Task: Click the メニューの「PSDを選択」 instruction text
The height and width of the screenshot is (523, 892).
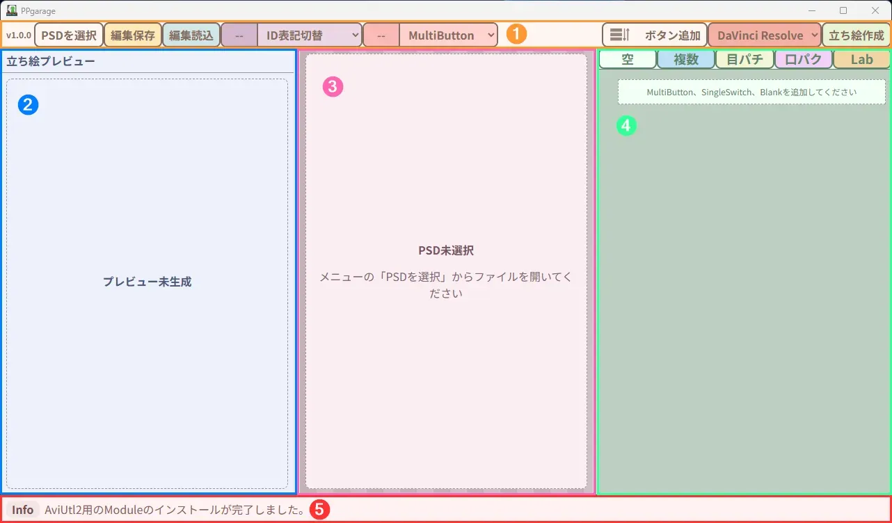Action: coord(446,285)
